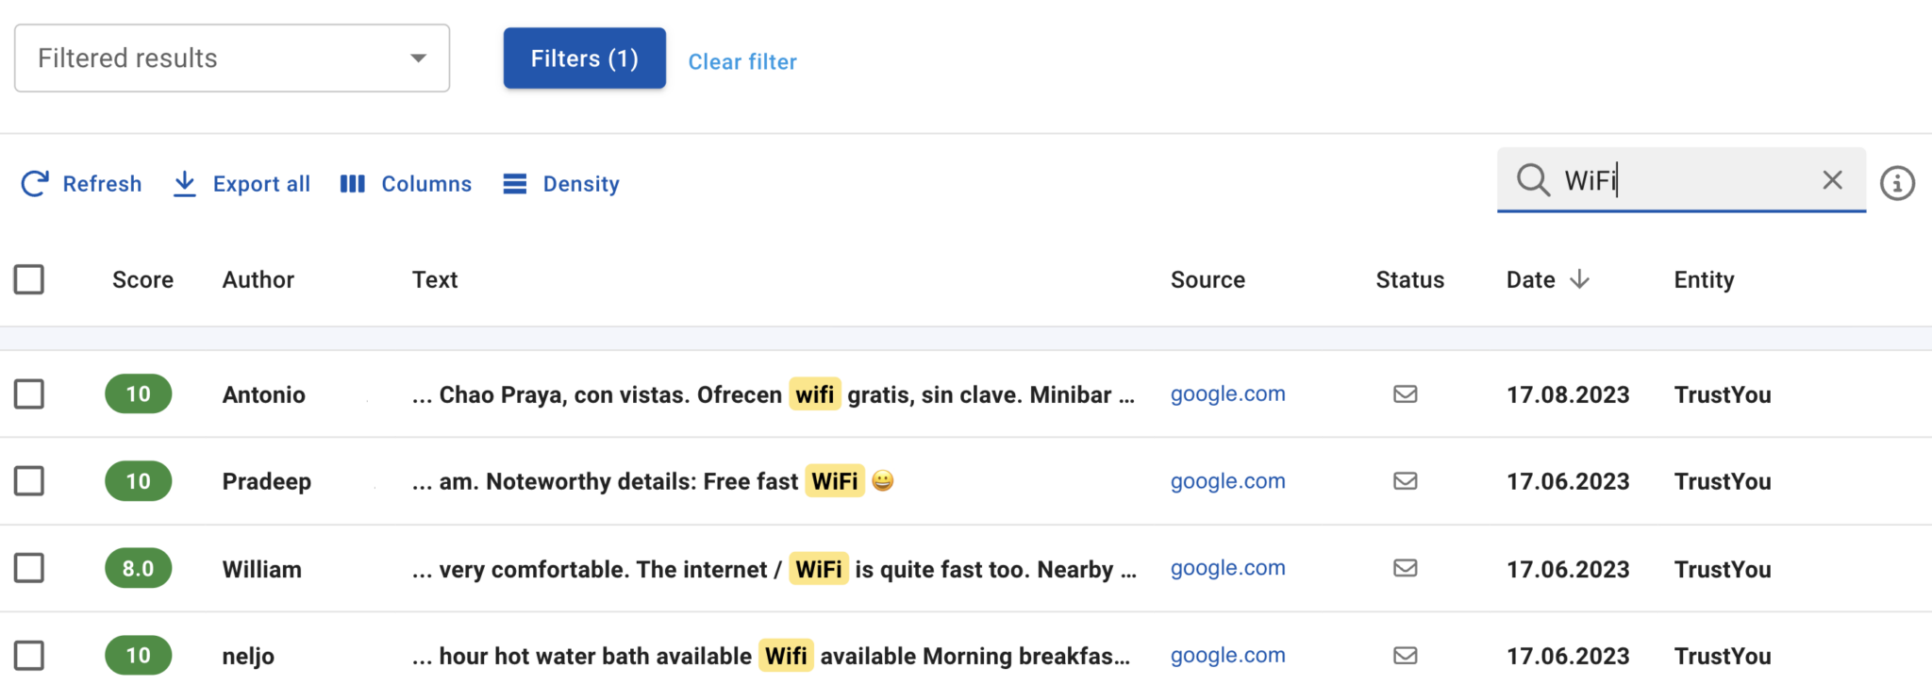The height and width of the screenshot is (685, 1932).
Task: Click the Refresh icon
Action: click(x=35, y=183)
